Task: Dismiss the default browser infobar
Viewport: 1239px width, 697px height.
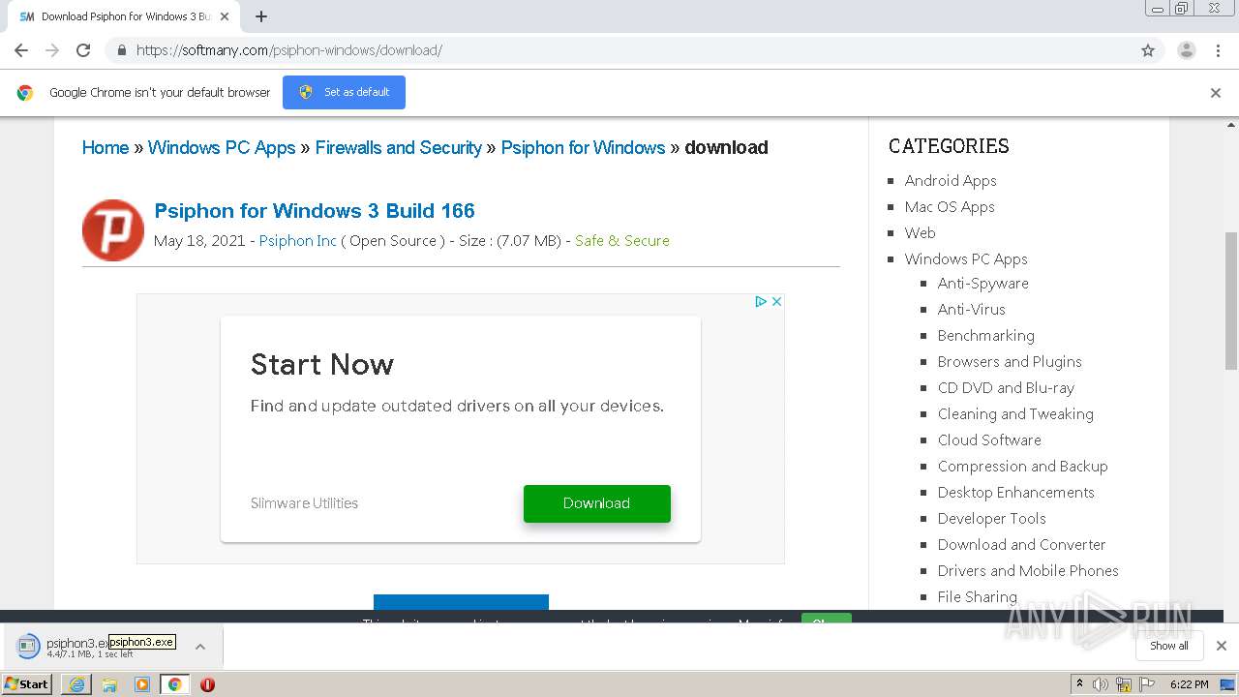Action: coord(1216,93)
